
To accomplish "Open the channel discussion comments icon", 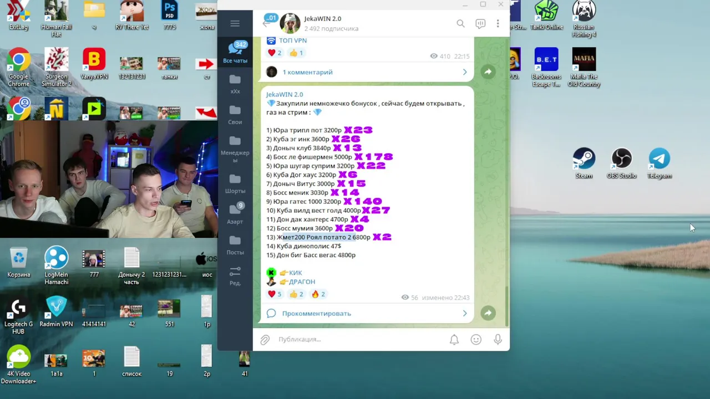I will 480,23.
